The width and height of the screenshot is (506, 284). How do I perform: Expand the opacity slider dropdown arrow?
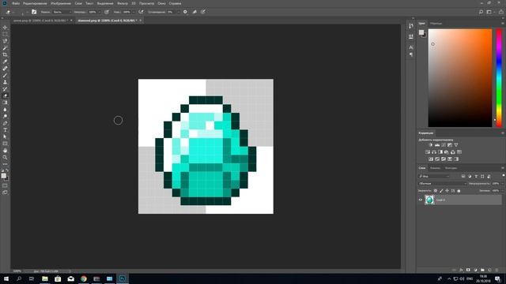[100, 12]
